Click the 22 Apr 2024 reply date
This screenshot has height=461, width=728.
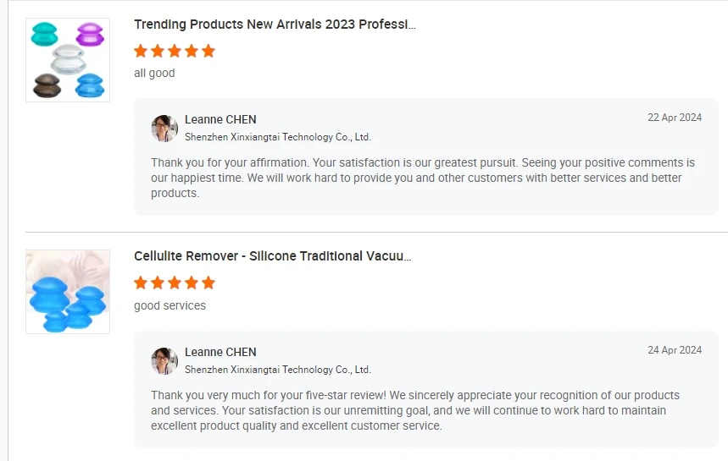click(x=675, y=118)
